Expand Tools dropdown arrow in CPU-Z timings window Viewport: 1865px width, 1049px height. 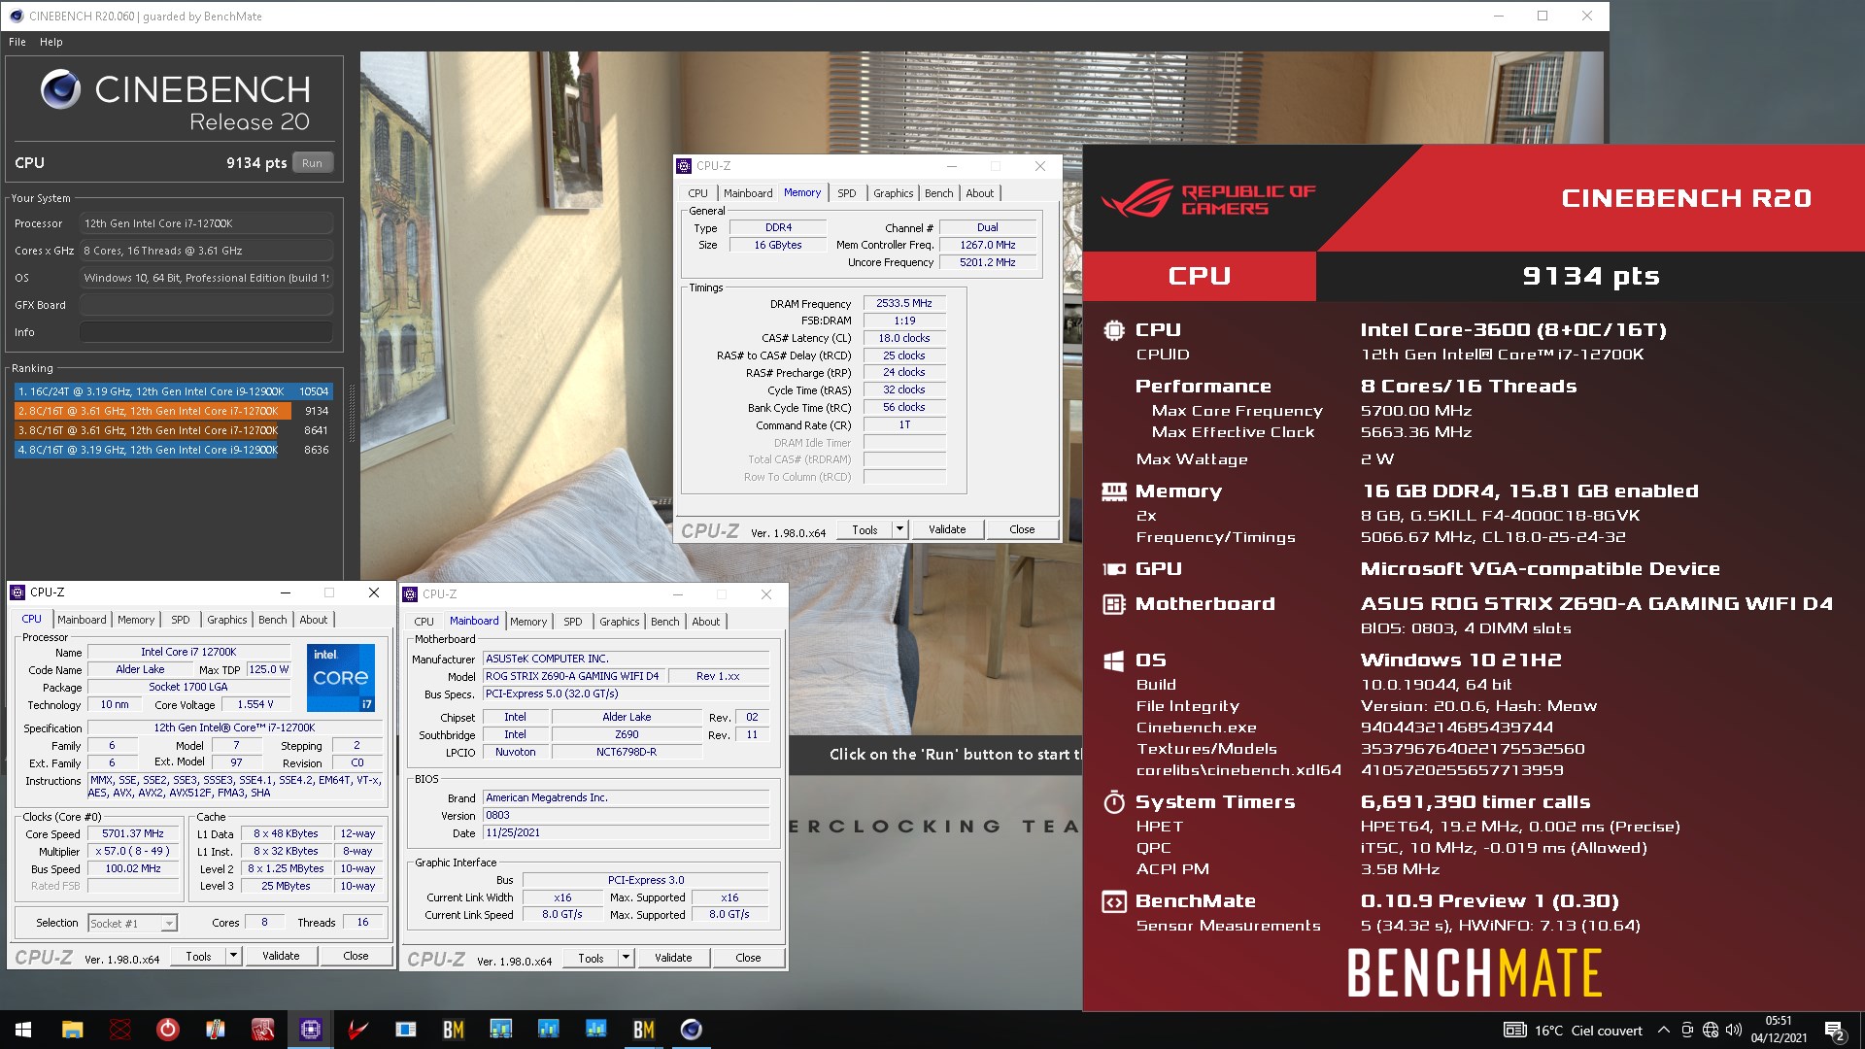click(899, 529)
